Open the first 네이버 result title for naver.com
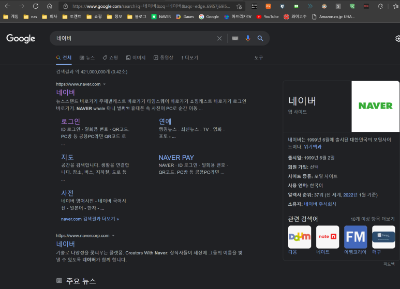Image resolution: width=400 pixels, height=289 pixels. tap(65, 93)
